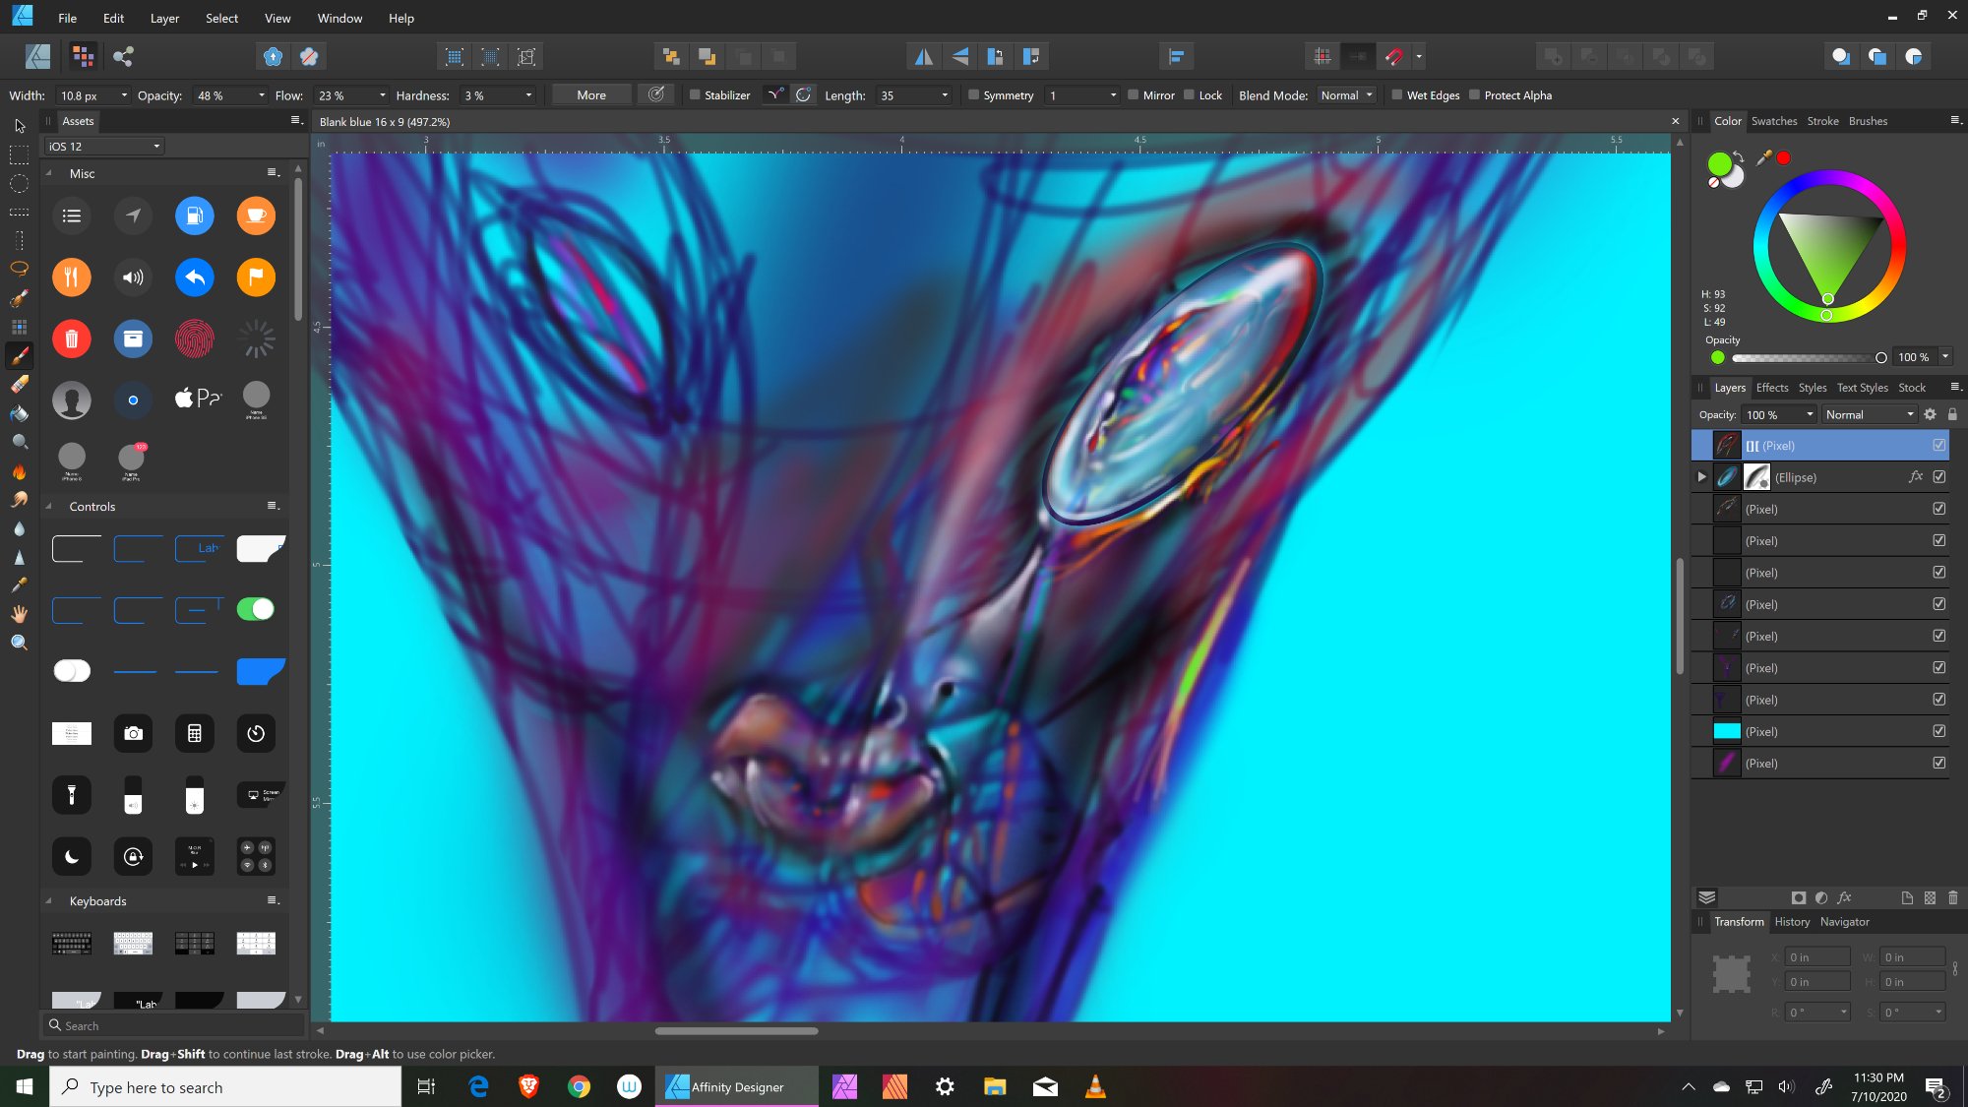Open Chrome from the Windows taskbar
This screenshot has height=1107, width=1968.
pos(579,1087)
